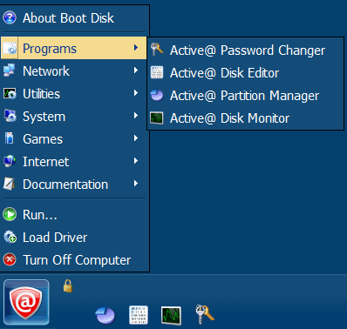Click the Internet globe icon
This screenshot has height=329, width=347.
(x=10, y=161)
